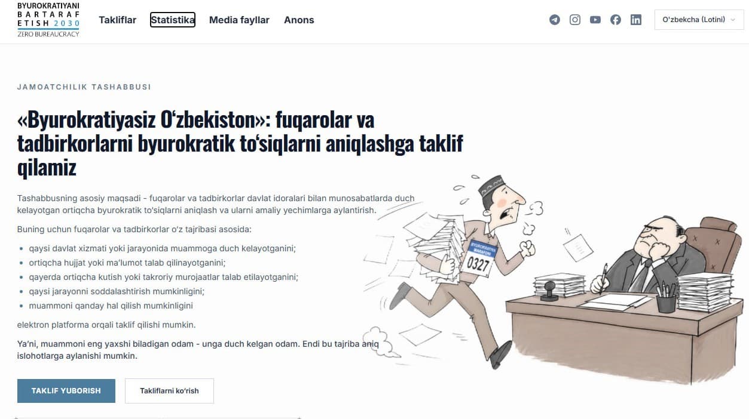Go to the Takliflar menu item
Viewport: 749px width, 419px height.
click(x=118, y=20)
